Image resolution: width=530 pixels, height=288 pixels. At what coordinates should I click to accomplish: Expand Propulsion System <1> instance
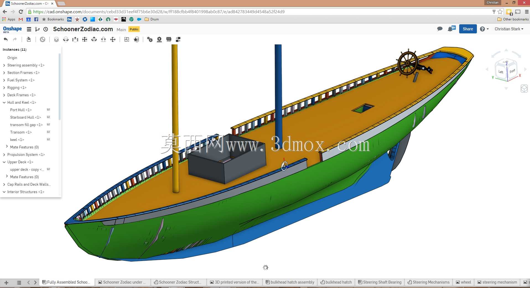(4, 155)
